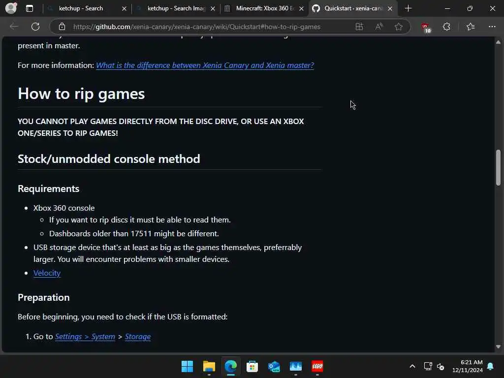Click the network status tray icon
This screenshot has width=504, height=378.
(x=428, y=366)
